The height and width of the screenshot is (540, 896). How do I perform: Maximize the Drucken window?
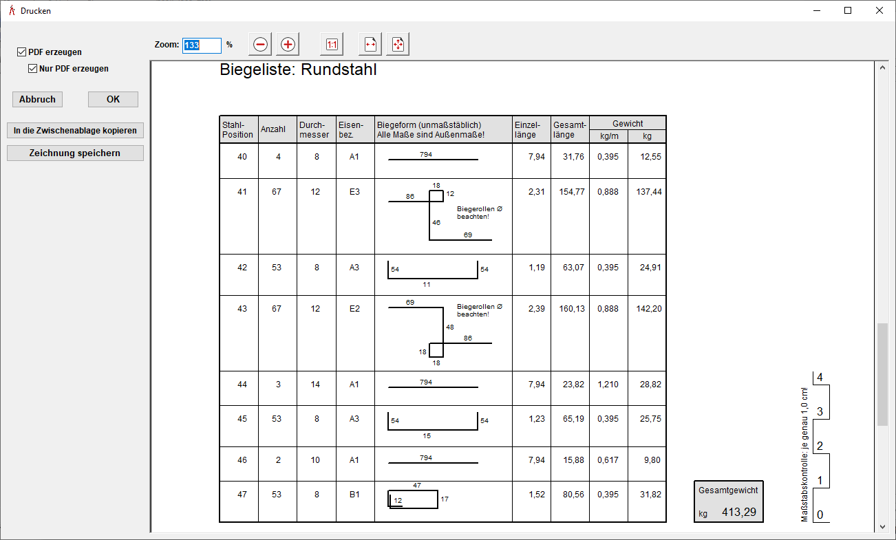pos(848,10)
